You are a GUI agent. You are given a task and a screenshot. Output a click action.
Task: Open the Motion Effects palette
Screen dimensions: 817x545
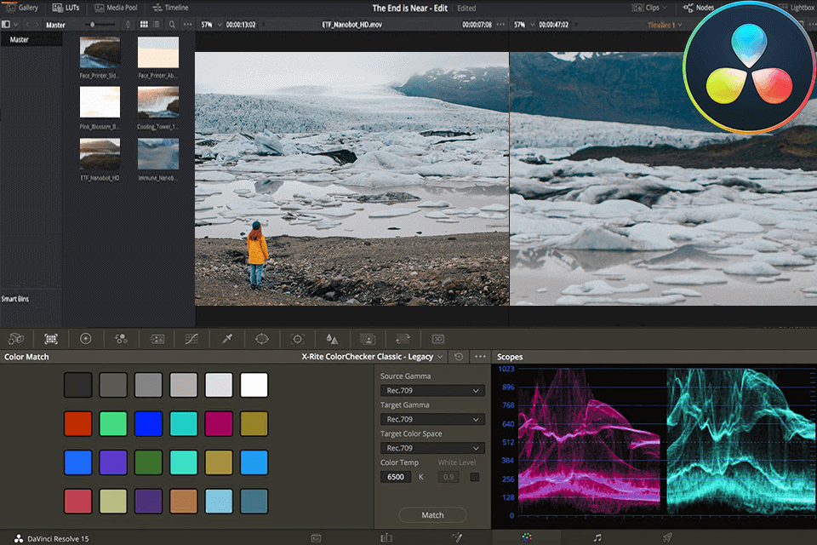pos(157,339)
